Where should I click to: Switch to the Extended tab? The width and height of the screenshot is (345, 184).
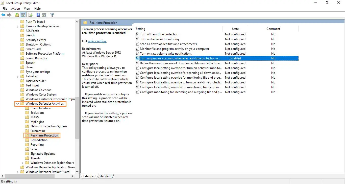point(89,176)
